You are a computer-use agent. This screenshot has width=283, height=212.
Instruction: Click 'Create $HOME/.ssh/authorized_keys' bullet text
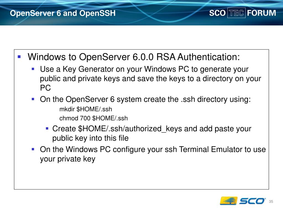click(152, 133)
